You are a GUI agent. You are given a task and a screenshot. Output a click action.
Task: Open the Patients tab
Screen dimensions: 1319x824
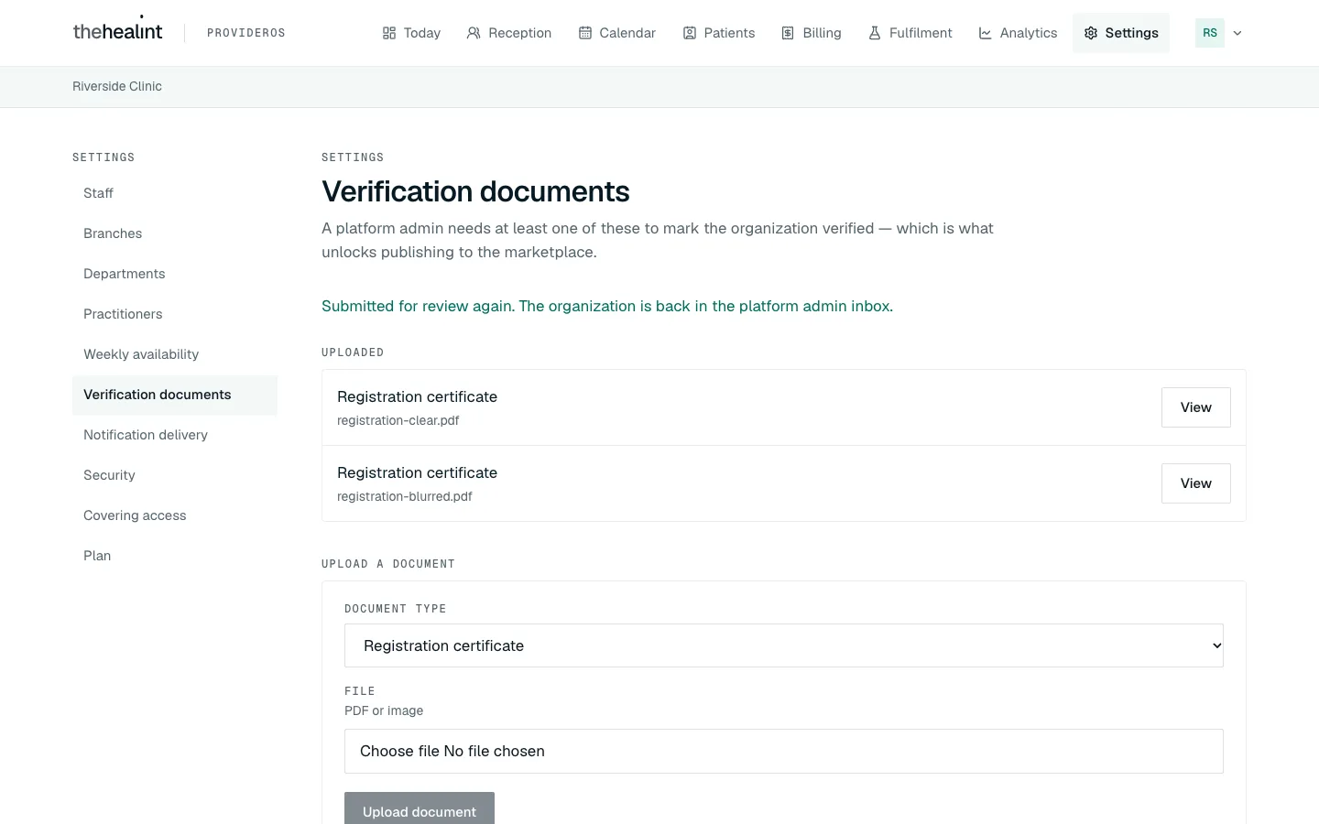pyautogui.click(x=719, y=33)
